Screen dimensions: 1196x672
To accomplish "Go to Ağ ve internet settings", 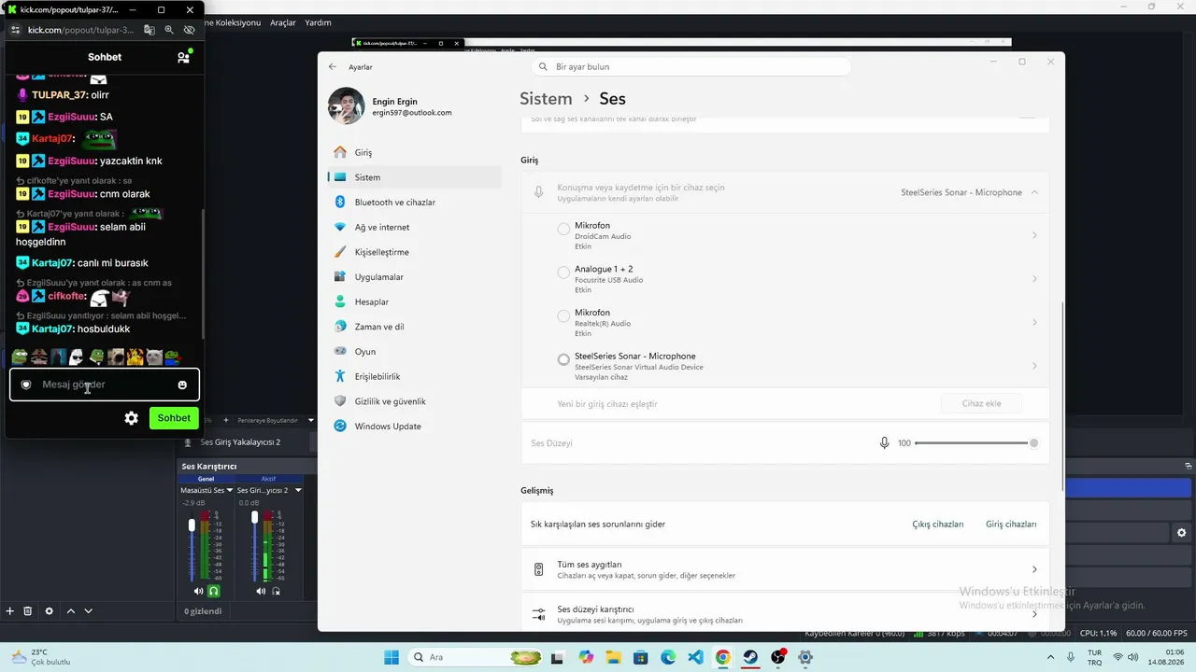I will point(415,227).
